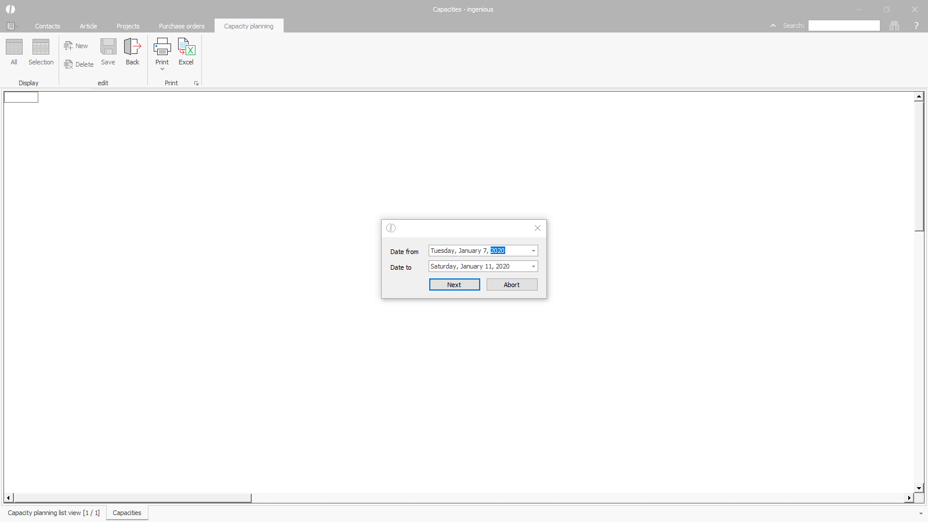Close the date range dialog
Image resolution: width=928 pixels, height=522 pixels.
(537, 228)
